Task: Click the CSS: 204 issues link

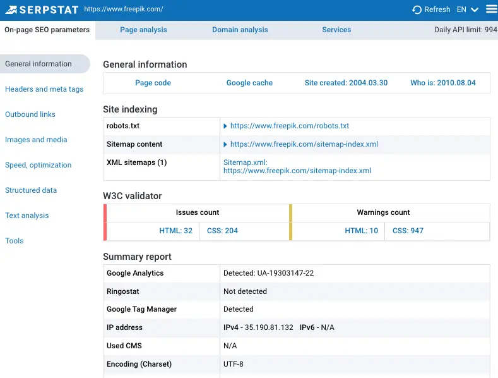Action: [222, 231]
